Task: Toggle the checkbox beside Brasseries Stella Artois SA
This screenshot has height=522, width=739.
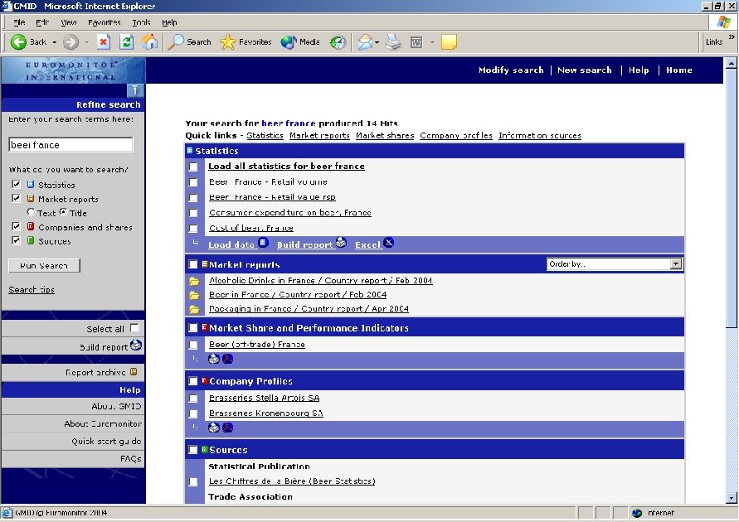Action: tap(193, 398)
